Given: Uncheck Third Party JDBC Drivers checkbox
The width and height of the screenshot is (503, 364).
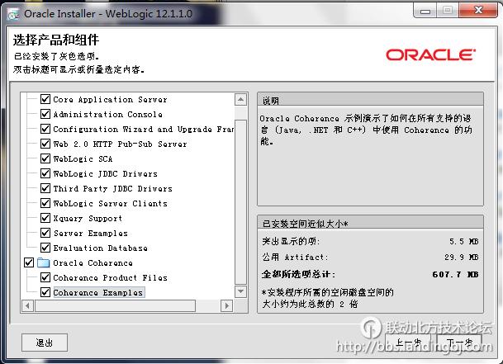Looking at the screenshot, I should [45, 188].
